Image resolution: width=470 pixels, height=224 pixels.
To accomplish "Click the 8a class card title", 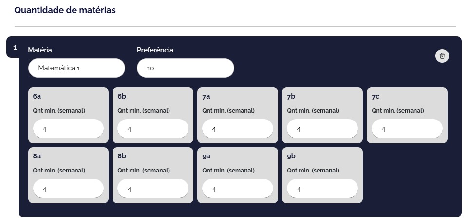I will point(37,156).
